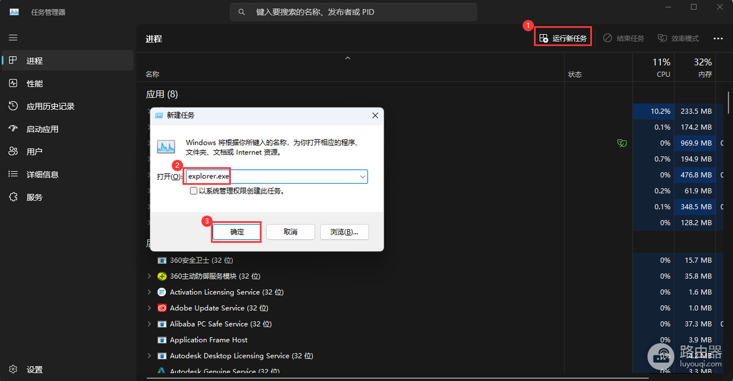Sort by the 状态 column header
Screen dimensions: 733x381
pos(575,74)
